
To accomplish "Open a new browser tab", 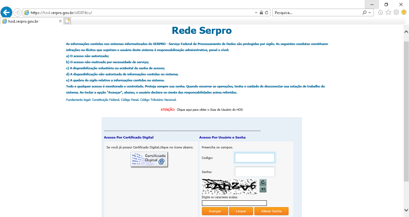I will pyautogui.click(x=67, y=21).
